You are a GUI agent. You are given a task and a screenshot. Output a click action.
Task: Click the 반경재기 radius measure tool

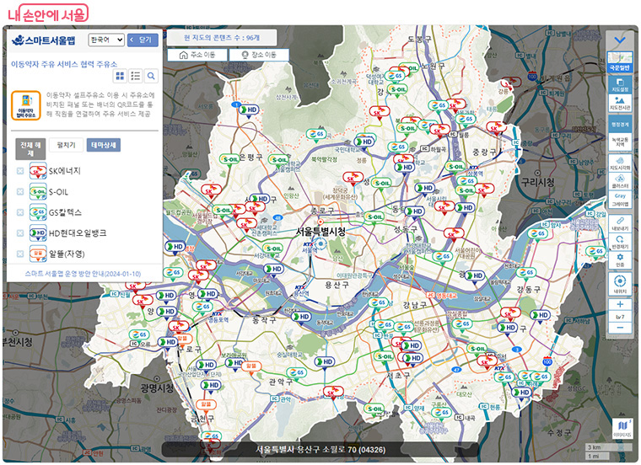[620, 242]
